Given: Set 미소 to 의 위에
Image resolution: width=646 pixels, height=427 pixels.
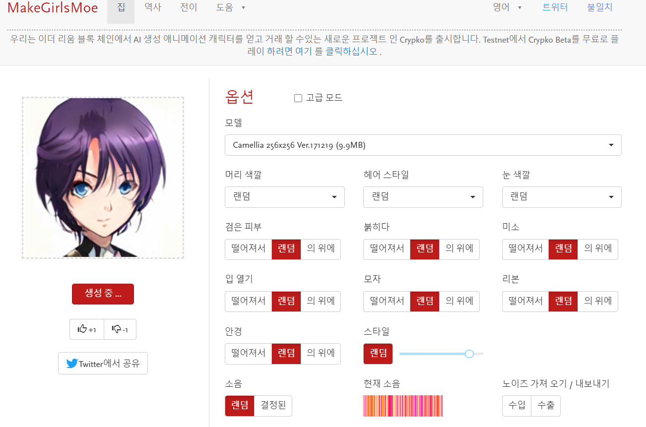Looking at the screenshot, I should coord(598,249).
